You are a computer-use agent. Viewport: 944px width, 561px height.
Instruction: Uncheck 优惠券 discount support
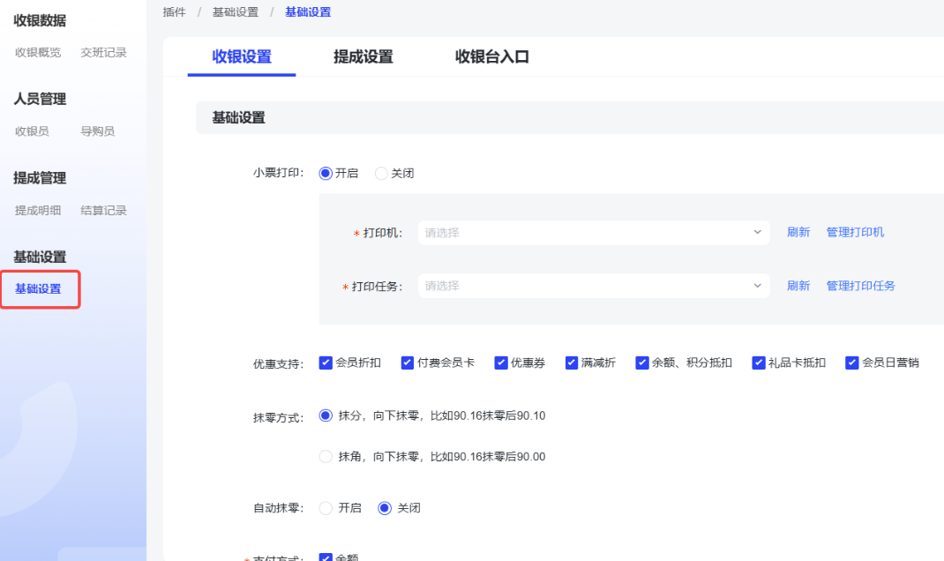501,363
